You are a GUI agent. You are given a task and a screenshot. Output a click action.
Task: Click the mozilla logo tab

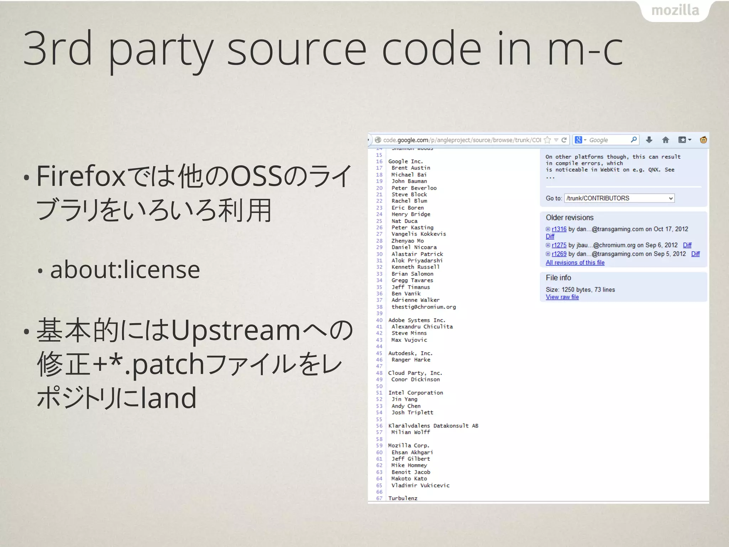click(x=675, y=11)
